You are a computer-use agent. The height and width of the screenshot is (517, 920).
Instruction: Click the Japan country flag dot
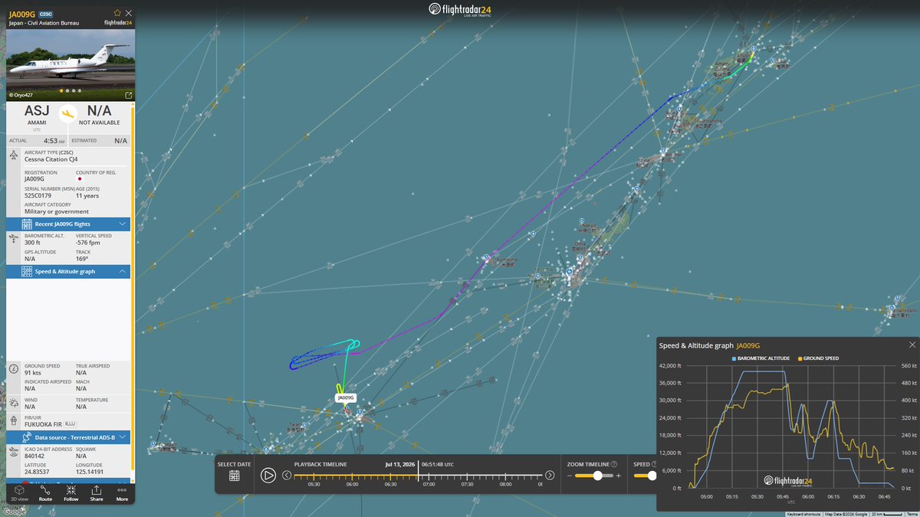[80, 179]
